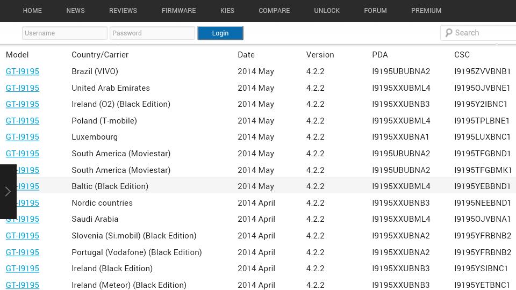Select Poland (T-mobile) country cell
Screen dimensions: 516x290
(104, 121)
